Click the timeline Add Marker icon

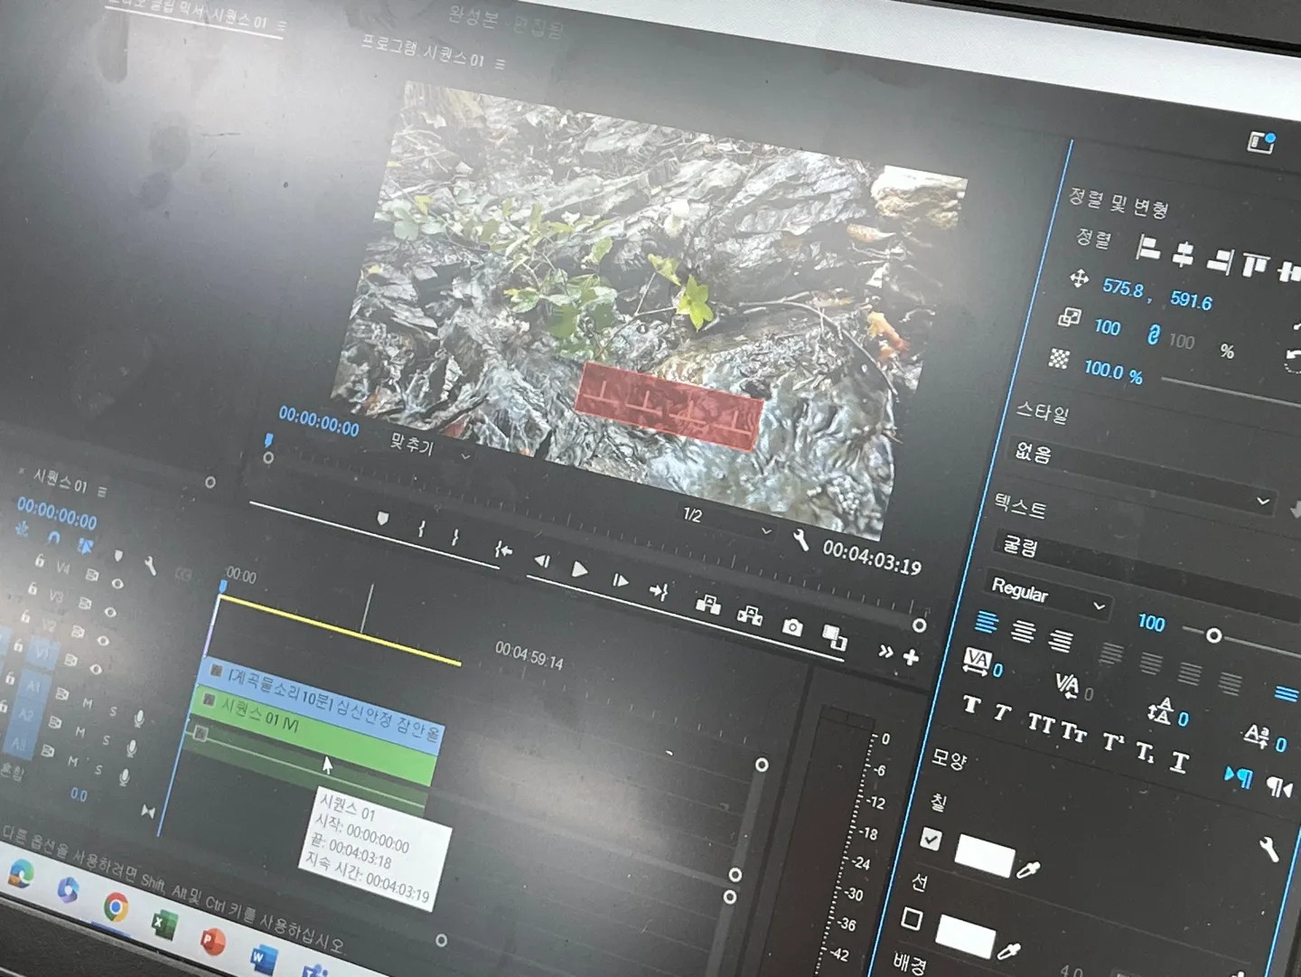118,555
